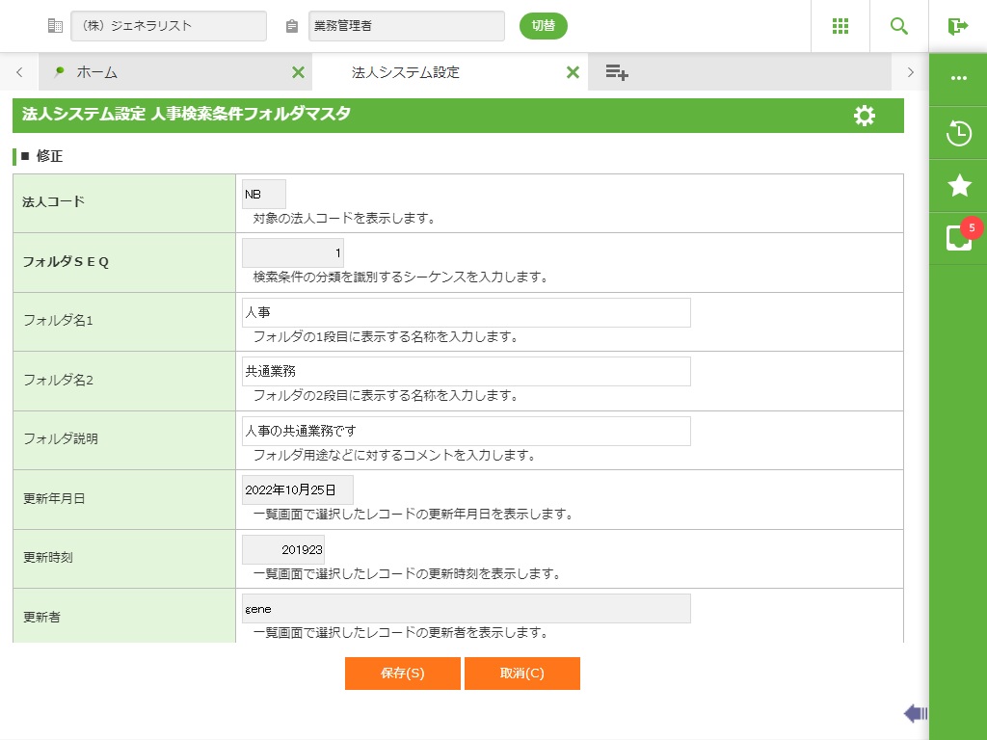Viewport: 987px width, 740px height.
Task: Open the three-dots sidebar menu
Action: click(x=959, y=78)
